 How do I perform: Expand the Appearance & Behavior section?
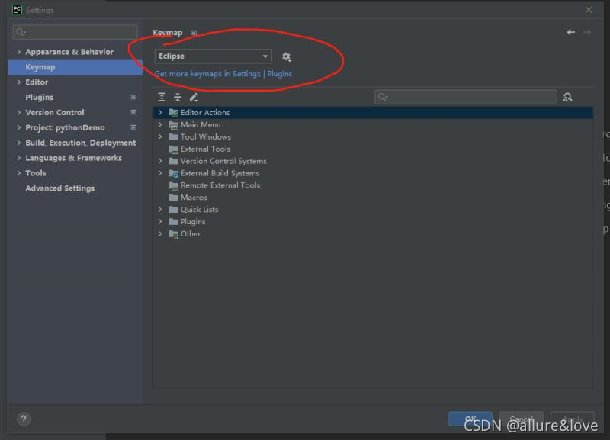coord(18,52)
